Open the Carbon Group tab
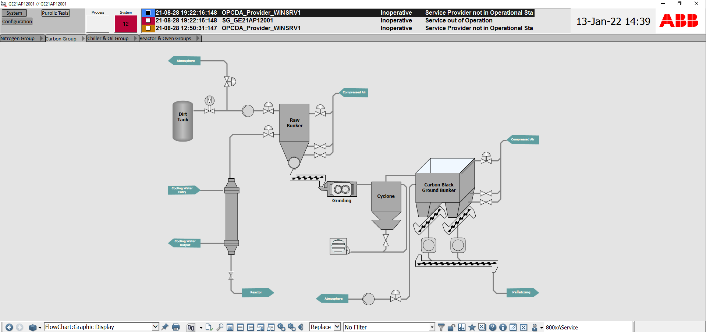Screen dimensions: 706x332 pyautogui.click(x=61, y=39)
